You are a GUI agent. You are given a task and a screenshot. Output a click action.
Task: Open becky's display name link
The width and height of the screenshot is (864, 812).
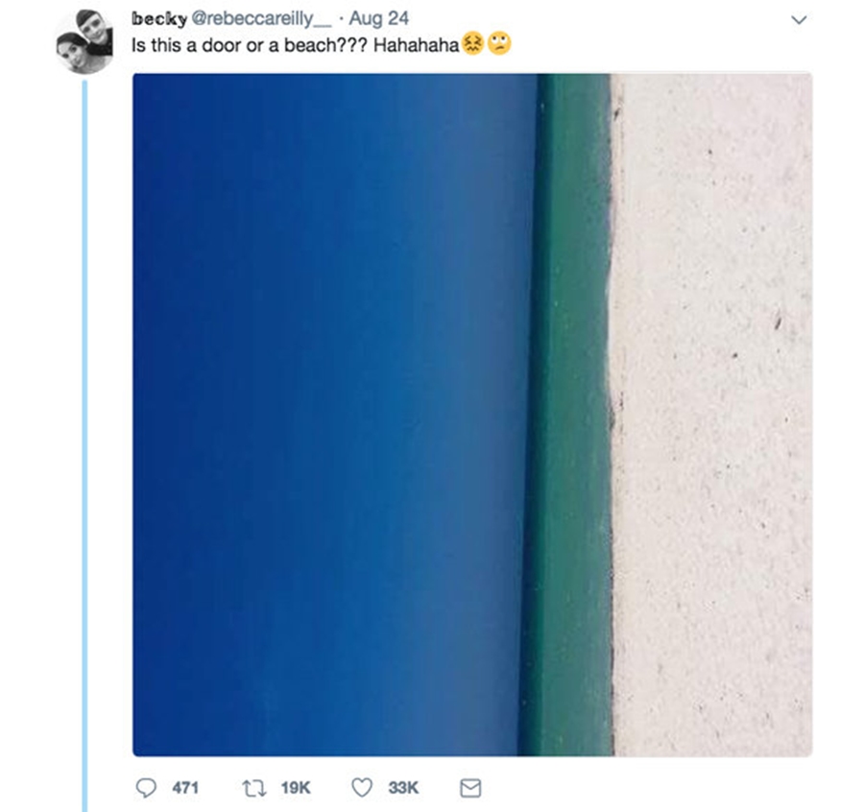pyautogui.click(x=159, y=19)
